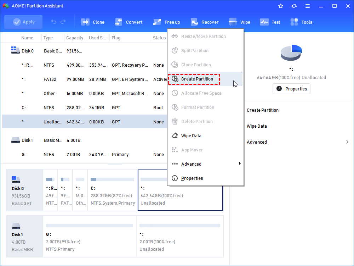
Task: Click Resize/Move Partition menu entry
Action: (205, 37)
